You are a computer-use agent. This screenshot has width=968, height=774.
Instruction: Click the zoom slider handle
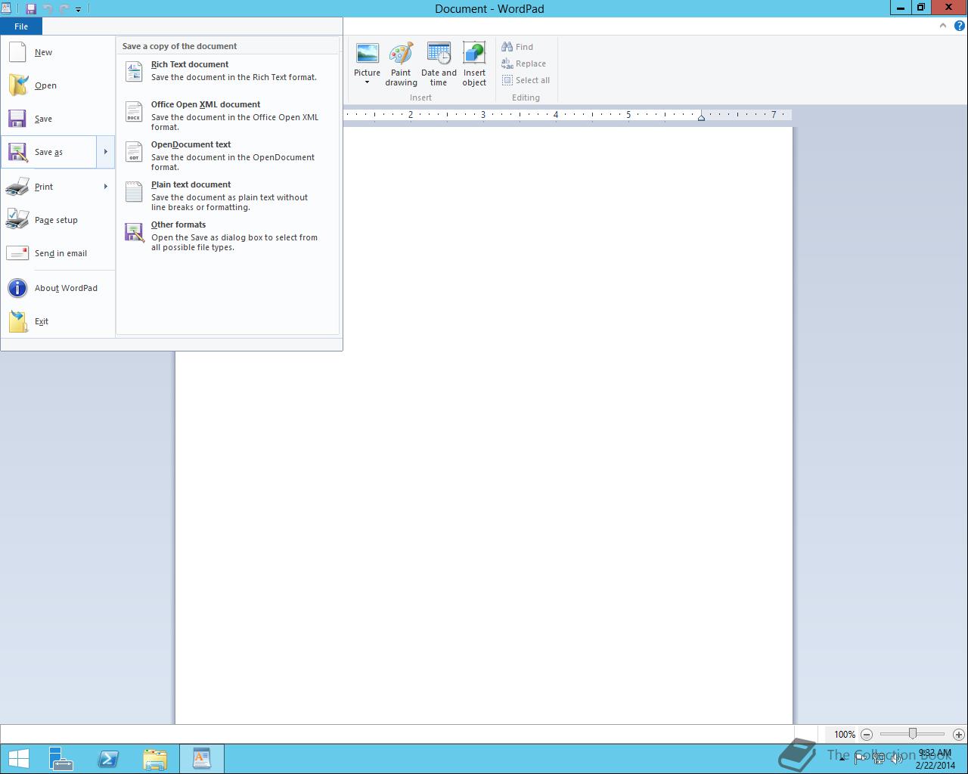pyautogui.click(x=913, y=734)
